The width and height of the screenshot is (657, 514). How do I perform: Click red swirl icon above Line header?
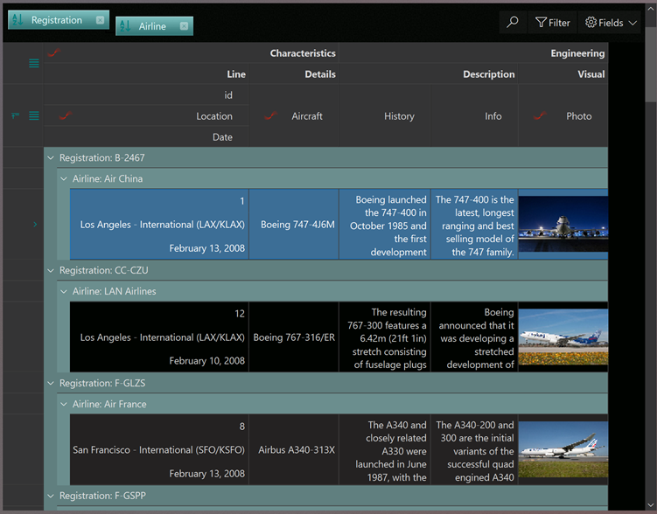click(54, 52)
